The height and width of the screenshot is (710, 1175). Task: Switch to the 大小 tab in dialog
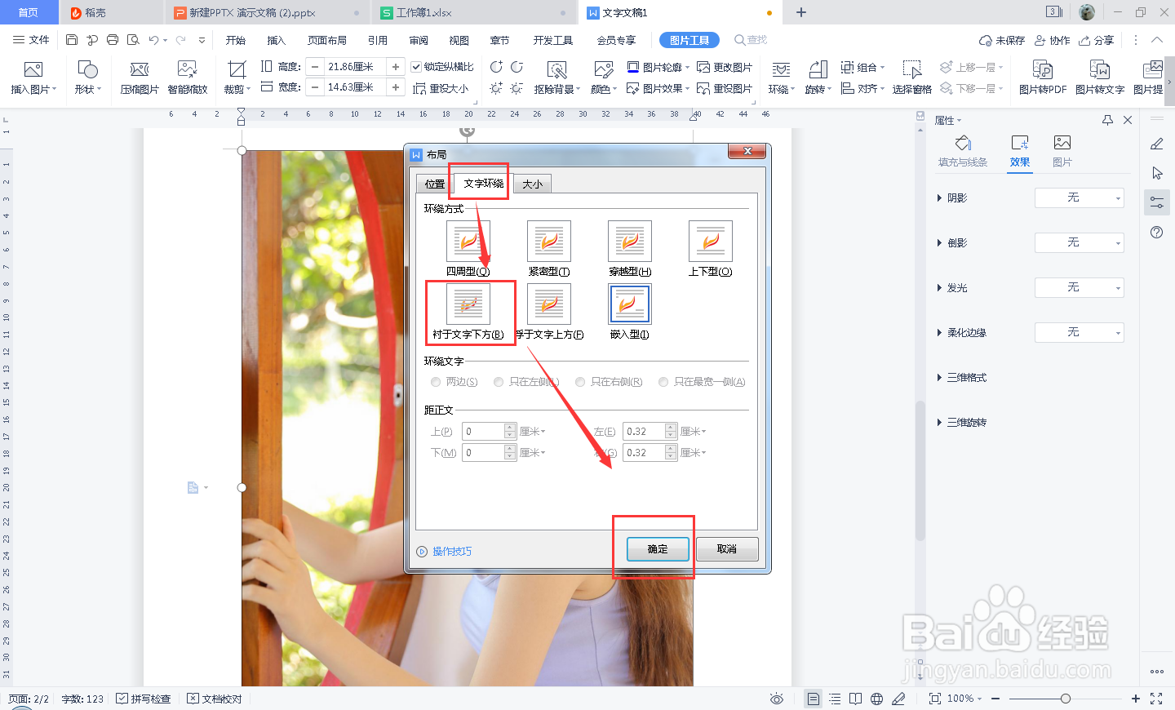click(x=532, y=184)
